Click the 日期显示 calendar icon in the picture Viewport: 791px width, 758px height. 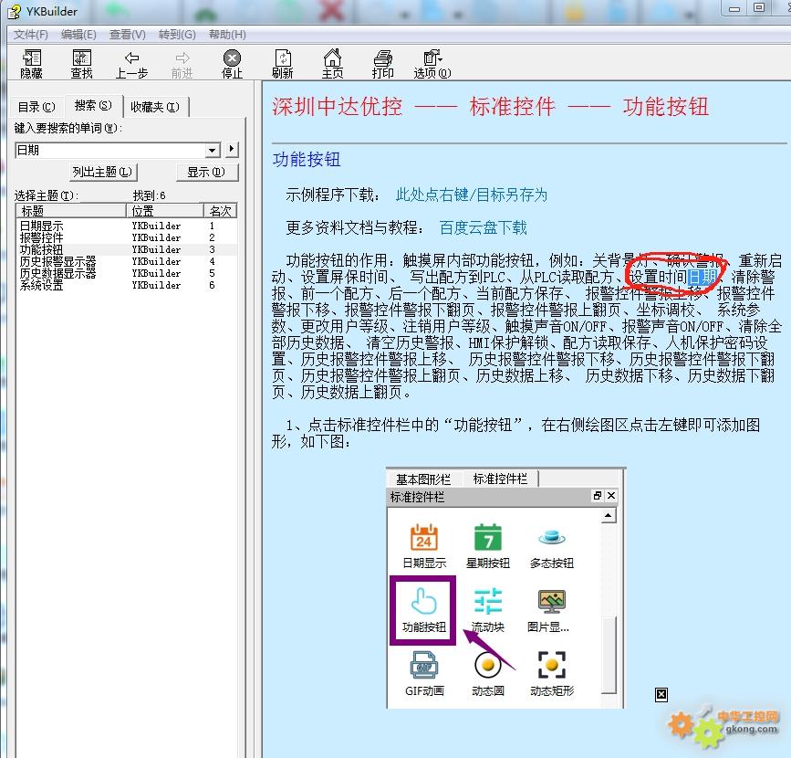pos(423,537)
